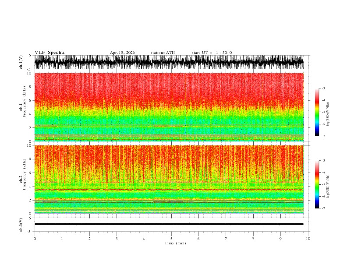The image size is (347, 268).
Task: Click the ch.1 spectrogram color scale bar
Action: [x=317, y=112]
